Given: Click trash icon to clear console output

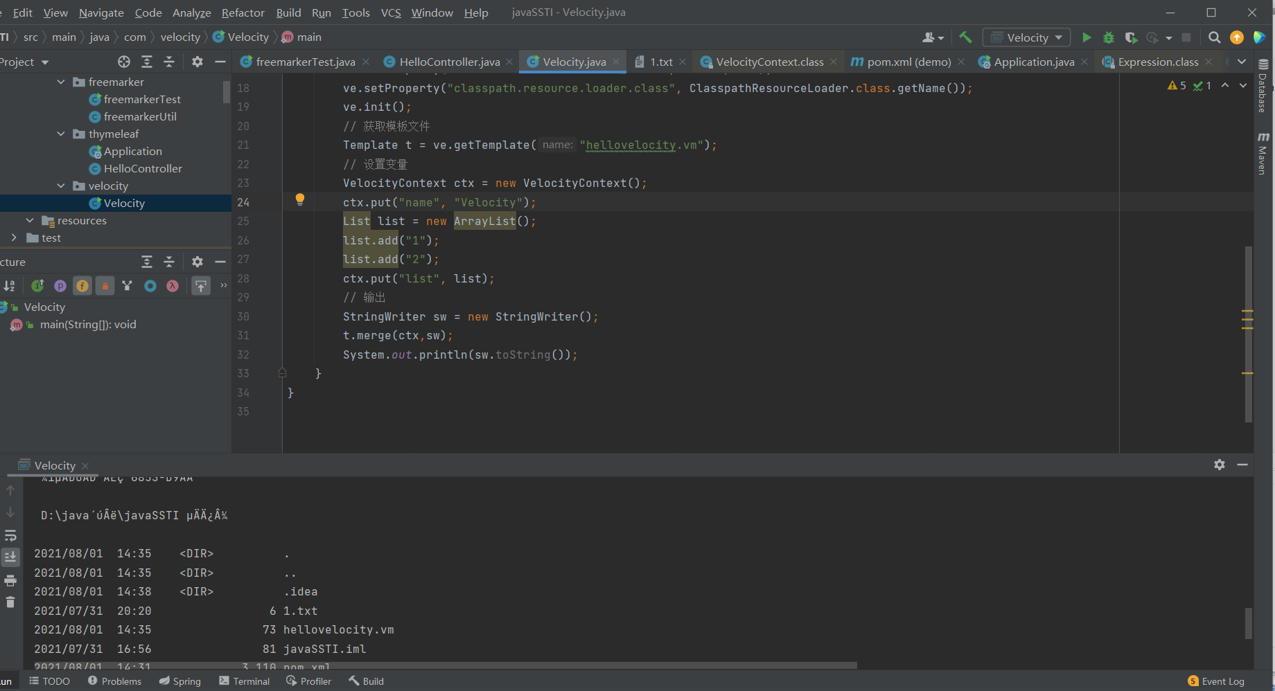Looking at the screenshot, I should click(x=10, y=602).
